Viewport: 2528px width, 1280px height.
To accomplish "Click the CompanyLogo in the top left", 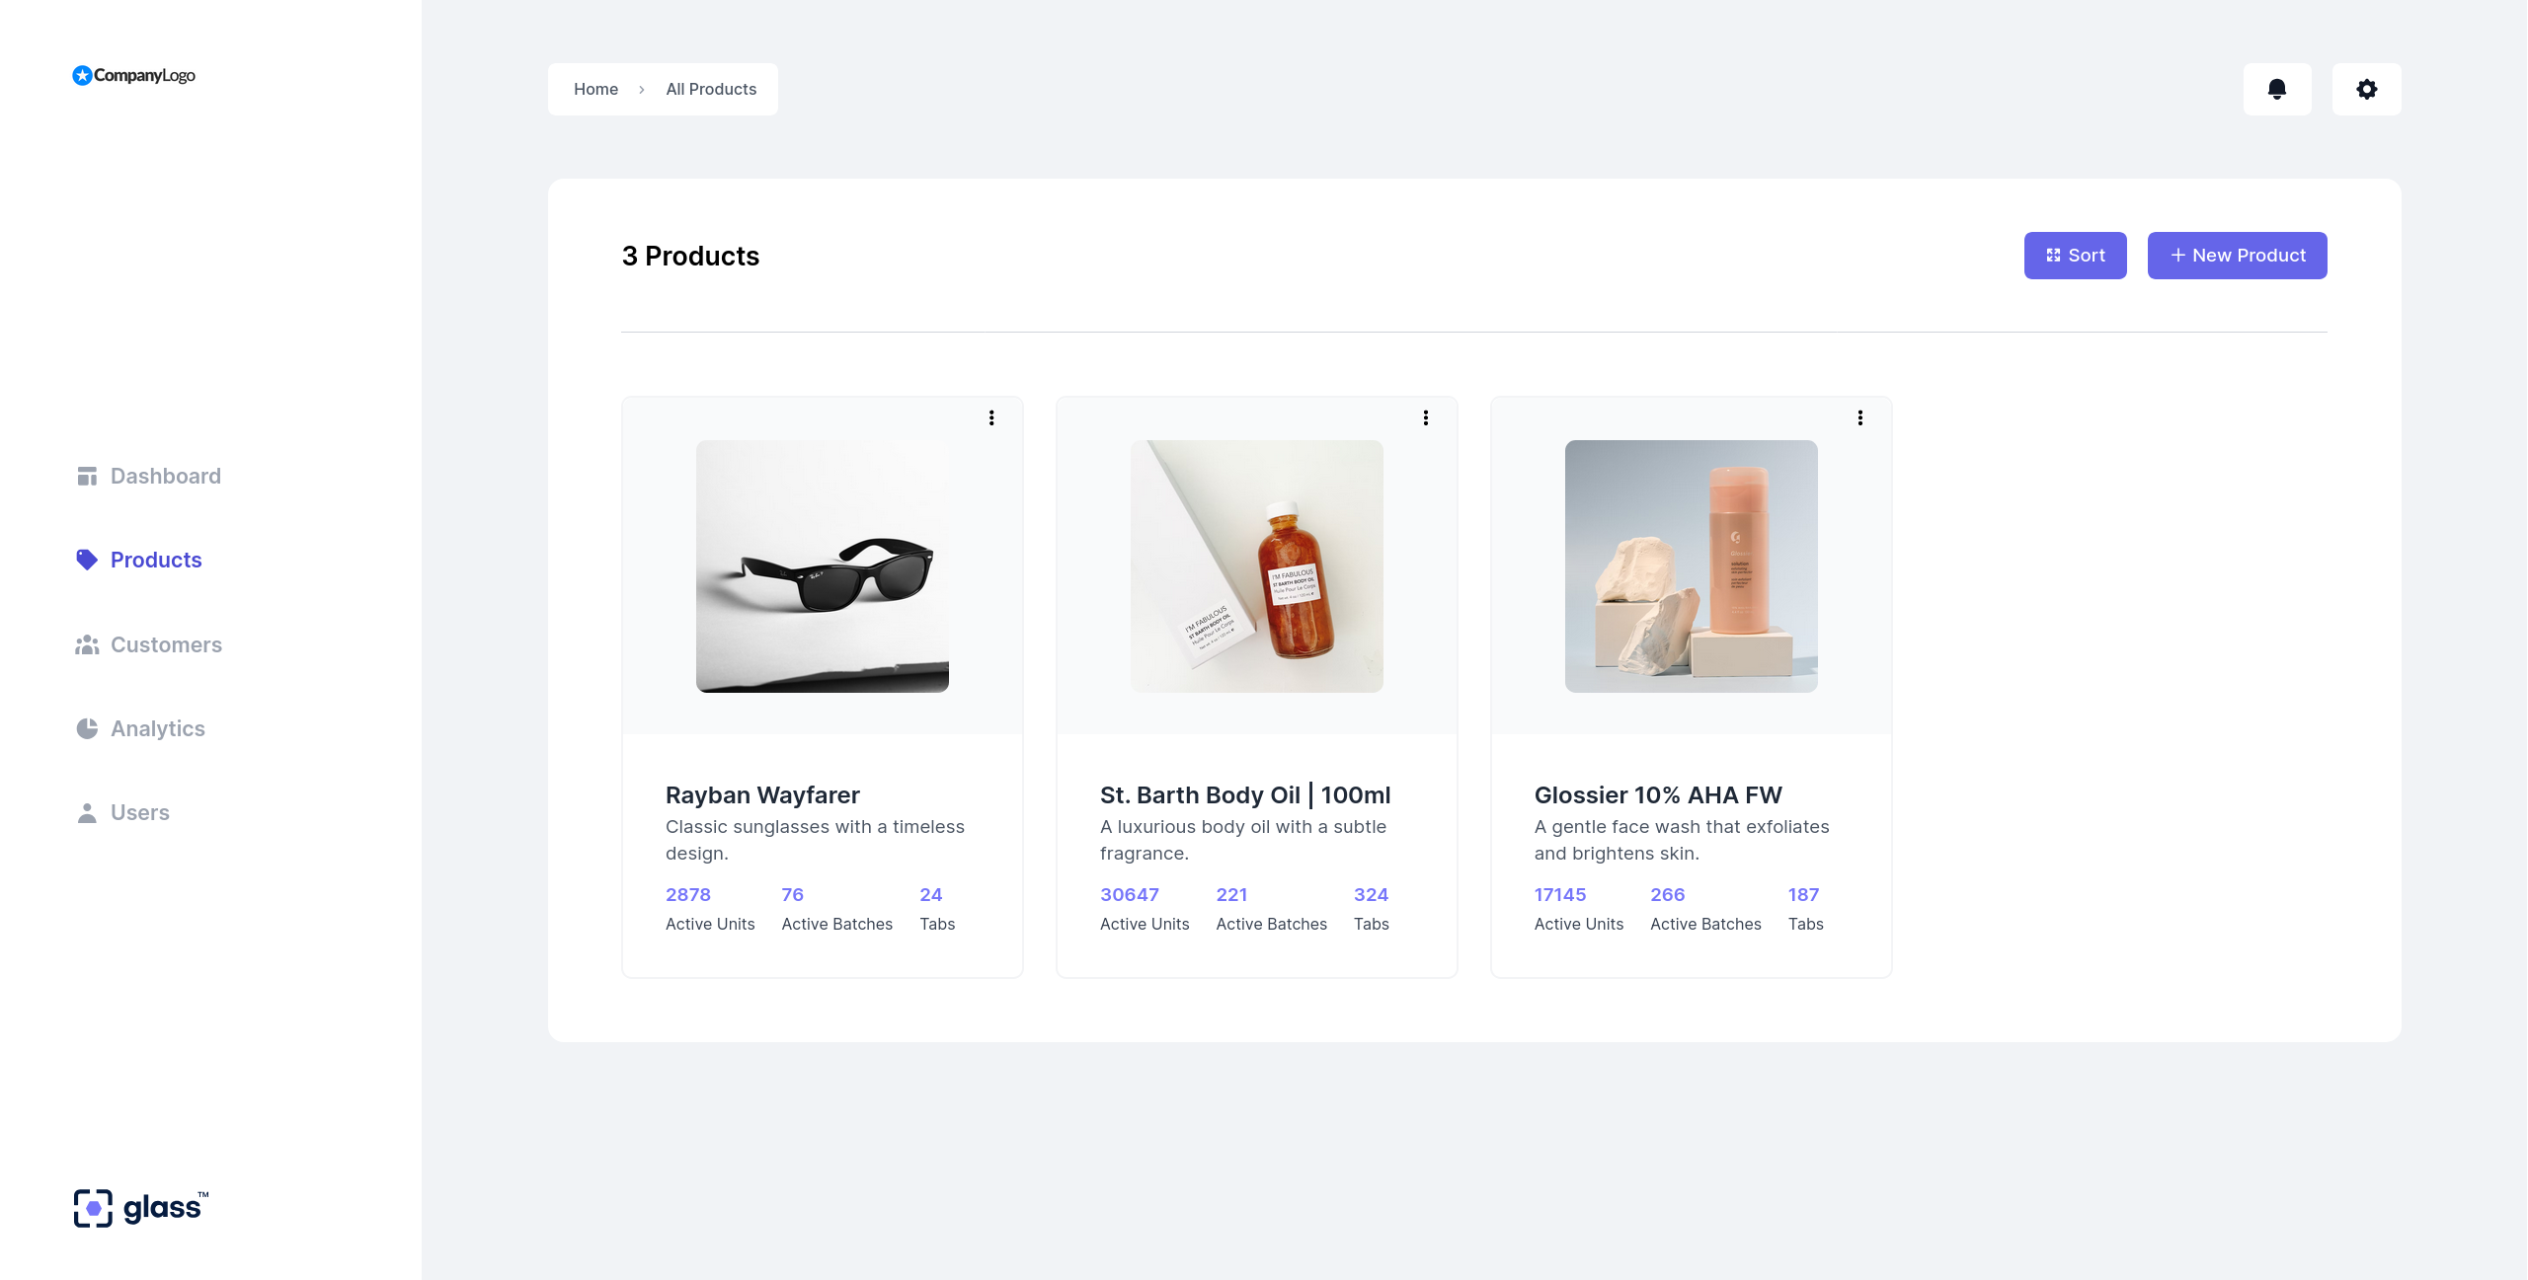I will (x=133, y=75).
